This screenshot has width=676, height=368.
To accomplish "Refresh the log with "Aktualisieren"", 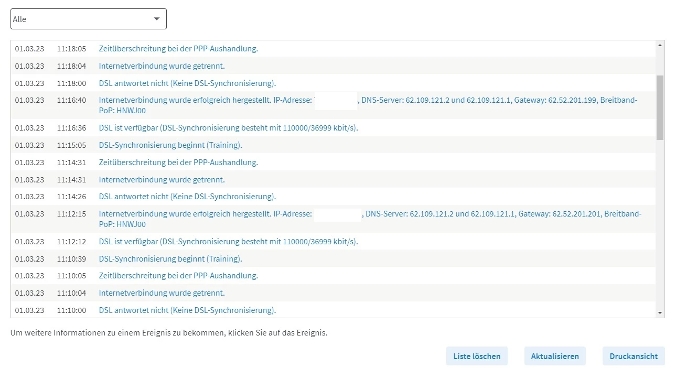I will (x=554, y=356).
